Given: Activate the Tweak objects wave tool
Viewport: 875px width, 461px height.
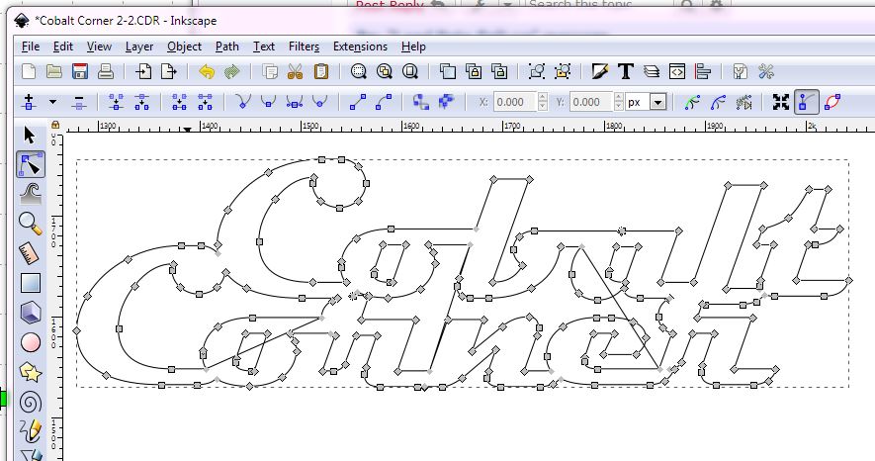Looking at the screenshot, I should (x=30, y=193).
